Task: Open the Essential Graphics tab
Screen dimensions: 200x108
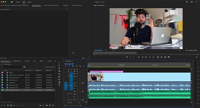Action: 77,5
